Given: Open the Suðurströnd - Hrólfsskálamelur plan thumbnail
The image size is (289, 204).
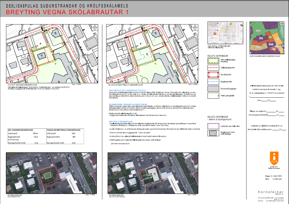Looking at the screenshot, I should click(x=225, y=33).
